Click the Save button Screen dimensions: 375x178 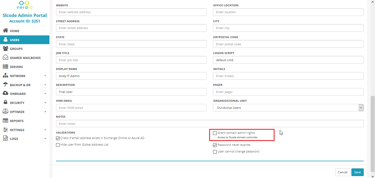(x=357, y=172)
